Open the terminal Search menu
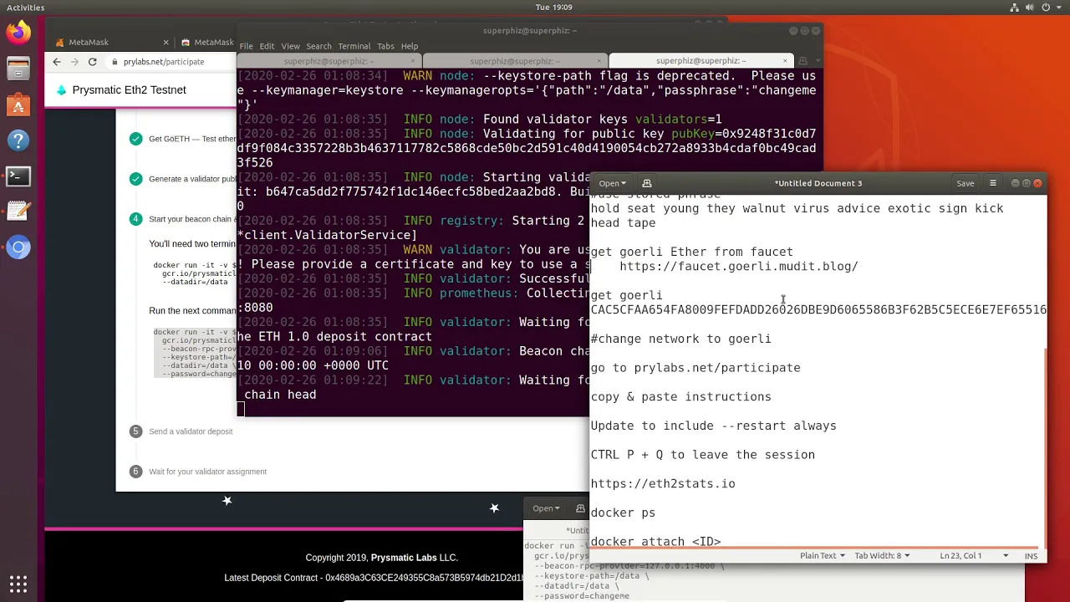The width and height of the screenshot is (1070, 602). [x=318, y=46]
